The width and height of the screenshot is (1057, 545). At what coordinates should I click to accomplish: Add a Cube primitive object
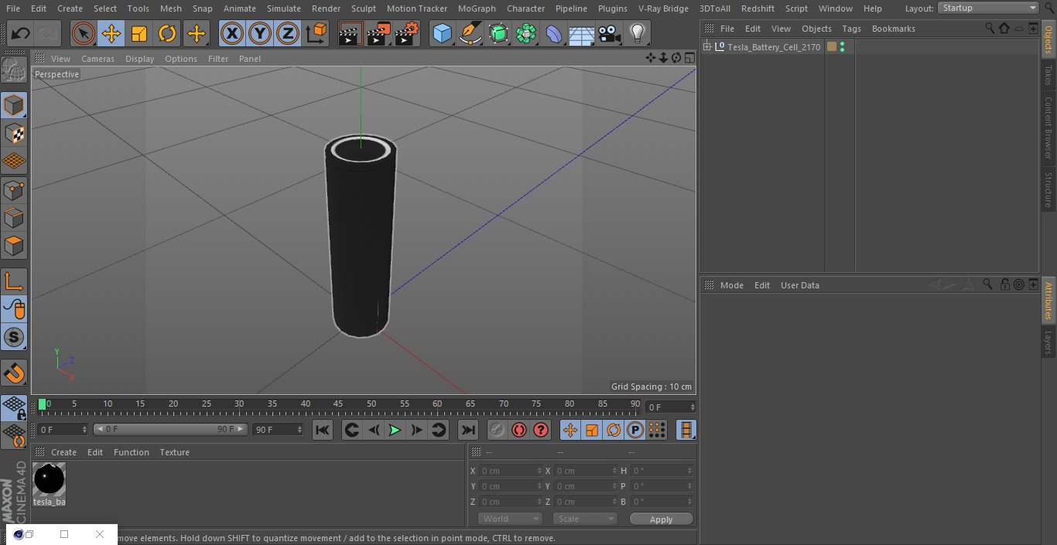pyautogui.click(x=442, y=33)
